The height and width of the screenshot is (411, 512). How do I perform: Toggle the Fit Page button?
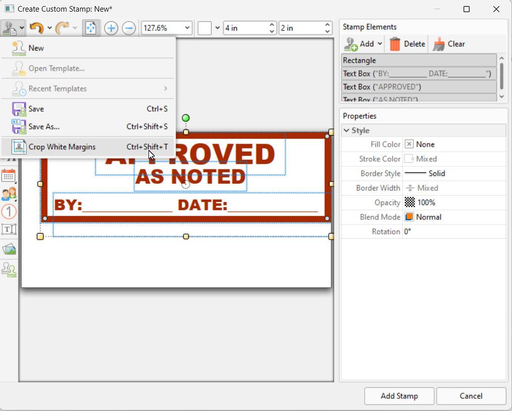(91, 28)
